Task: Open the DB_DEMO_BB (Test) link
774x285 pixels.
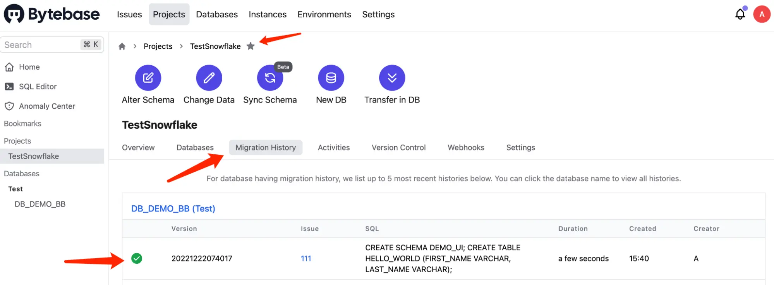Action: pyautogui.click(x=173, y=208)
